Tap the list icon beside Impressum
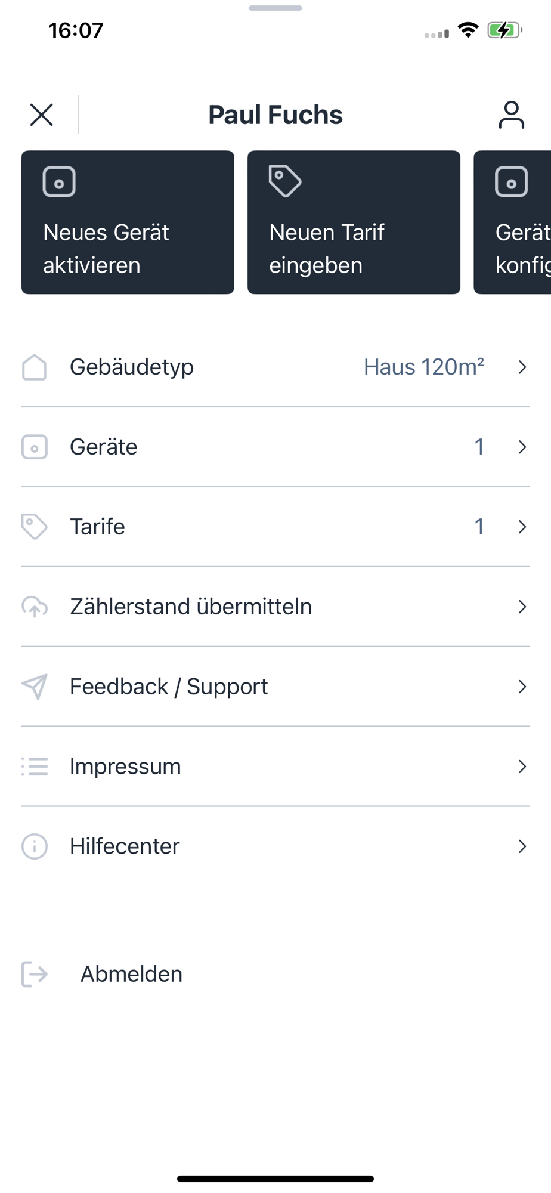 35,767
